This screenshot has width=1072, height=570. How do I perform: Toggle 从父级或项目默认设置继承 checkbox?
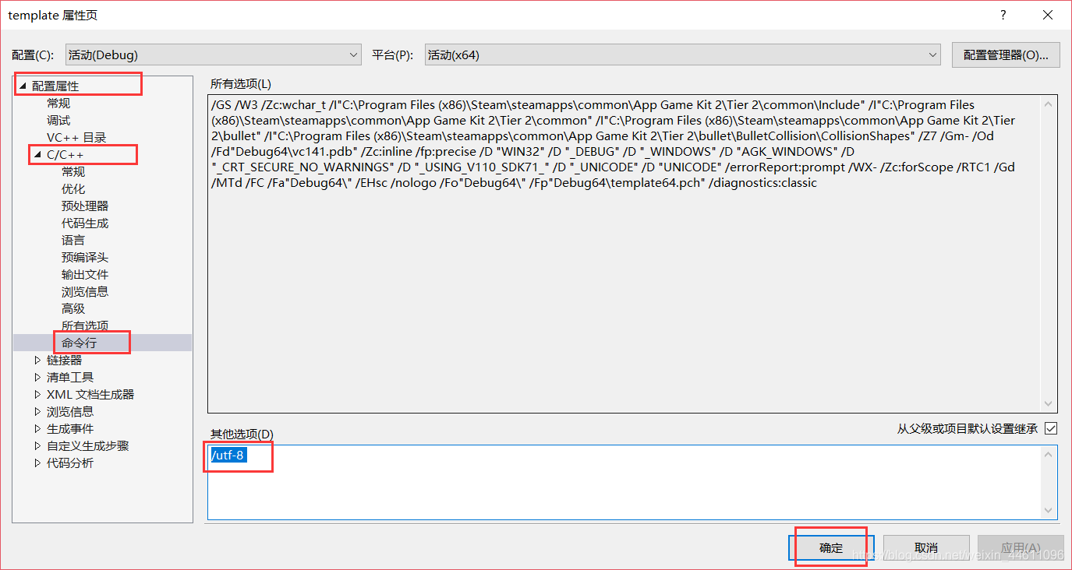(1051, 429)
